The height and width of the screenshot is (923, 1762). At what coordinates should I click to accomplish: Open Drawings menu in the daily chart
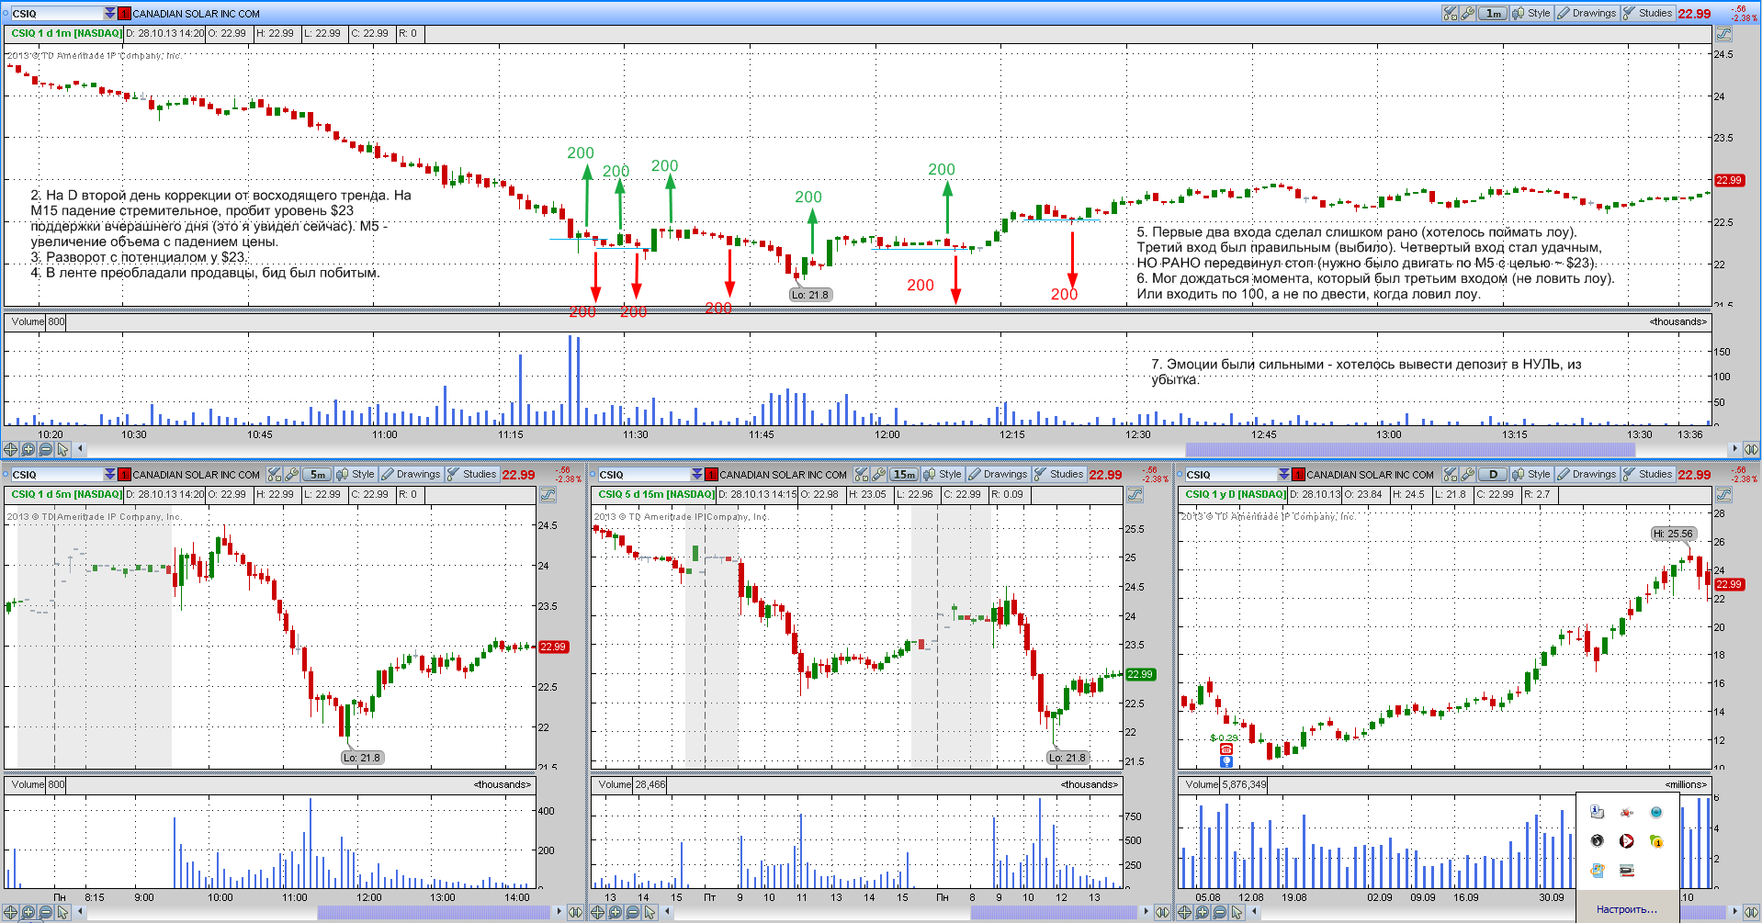pyautogui.click(x=1587, y=474)
